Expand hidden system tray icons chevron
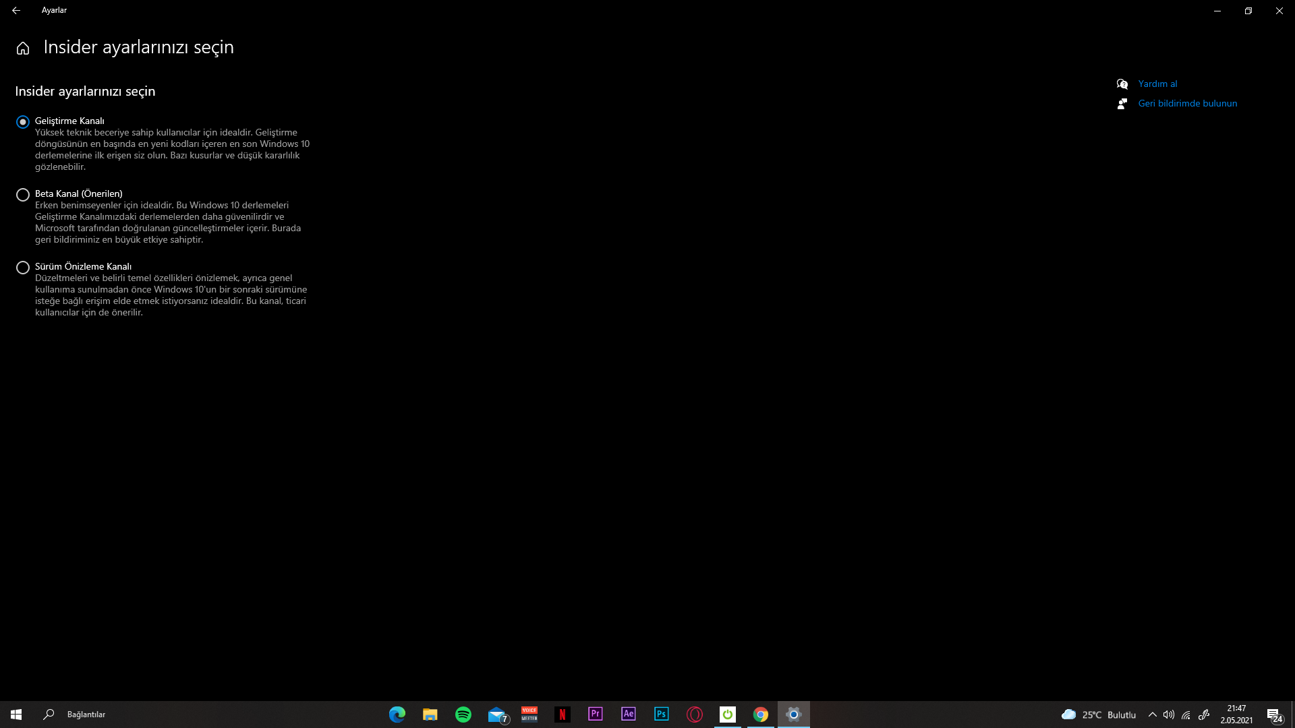 [x=1152, y=715]
